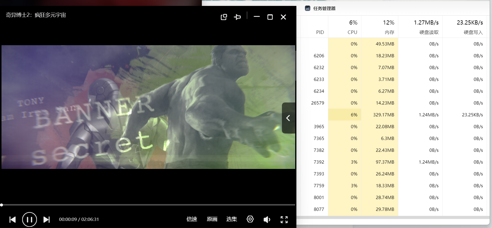Pin the player window on top

click(237, 17)
